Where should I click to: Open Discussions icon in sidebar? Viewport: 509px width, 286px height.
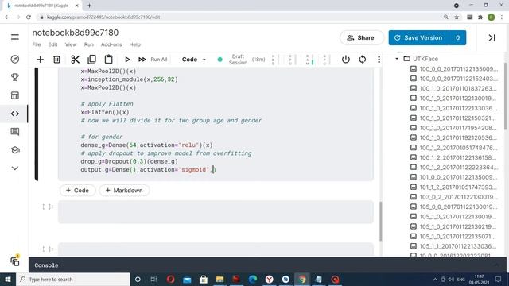[x=15, y=132]
